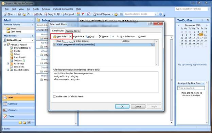Uncheck the Clear categories on mail rule
This screenshot has width=212, height=133.
click(55, 44)
